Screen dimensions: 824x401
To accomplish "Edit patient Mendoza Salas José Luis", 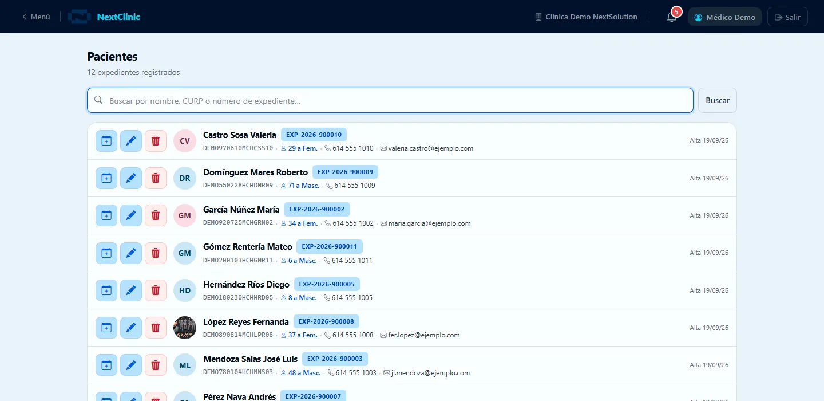I will point(131,365).
